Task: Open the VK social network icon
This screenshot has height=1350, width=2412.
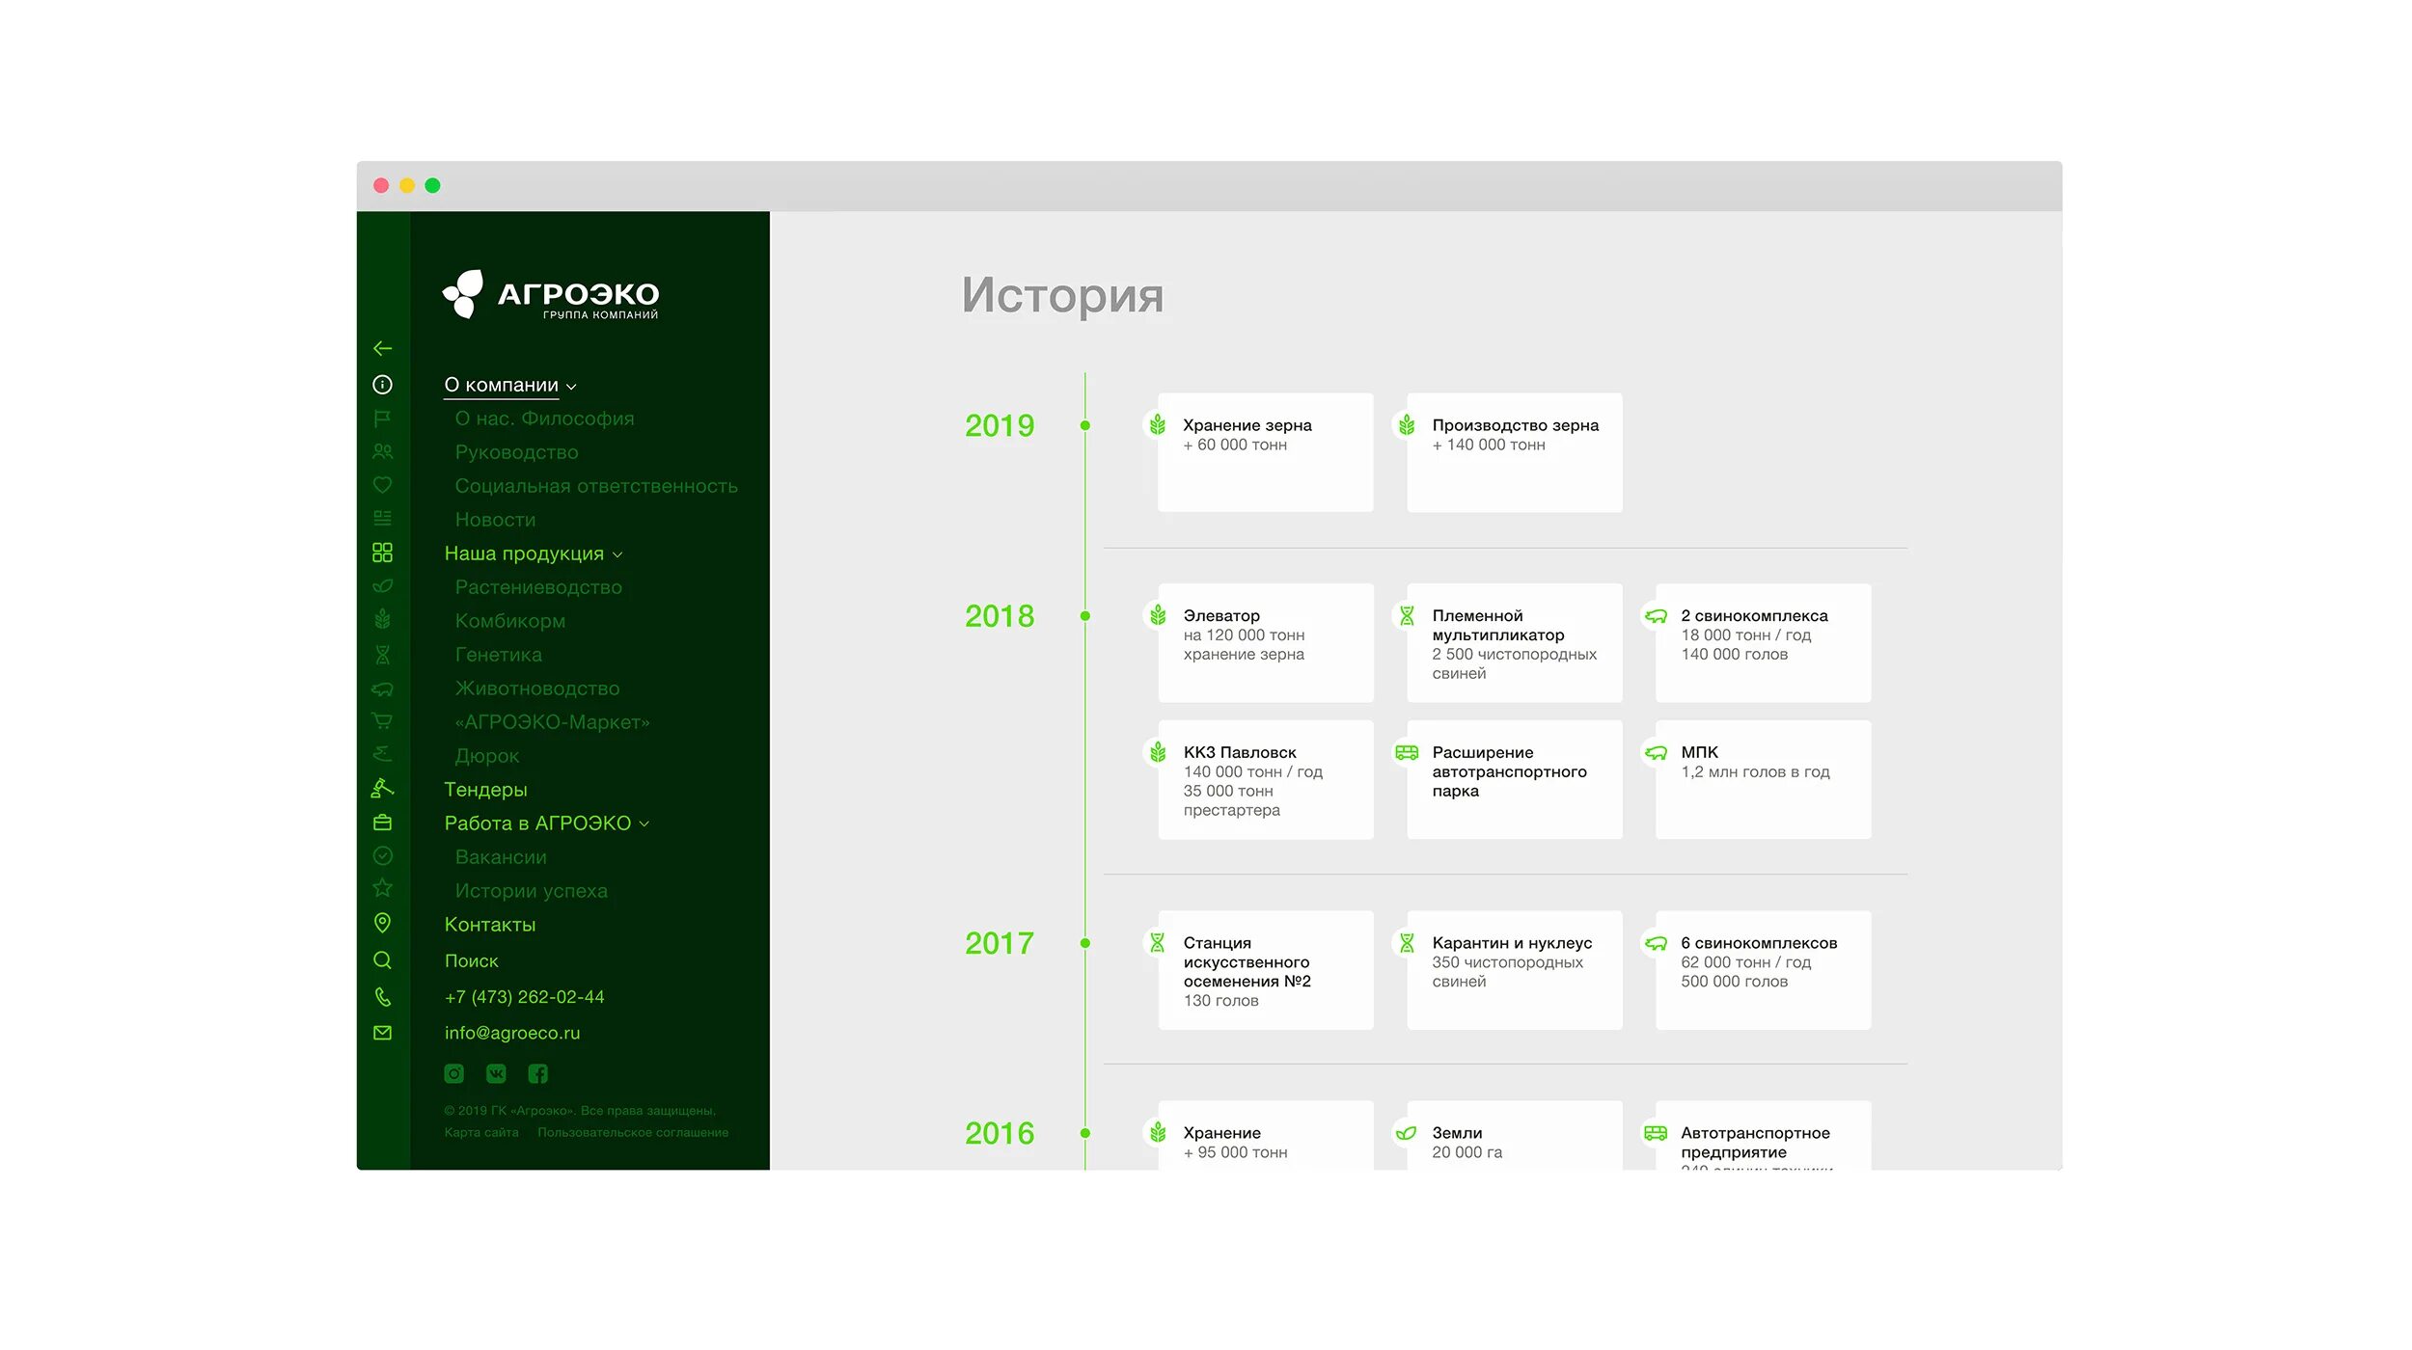Action: click(x=496, y=1073)
